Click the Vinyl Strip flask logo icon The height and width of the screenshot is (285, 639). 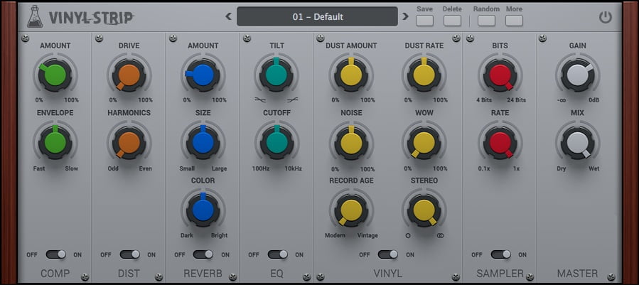tap(34, 16)
